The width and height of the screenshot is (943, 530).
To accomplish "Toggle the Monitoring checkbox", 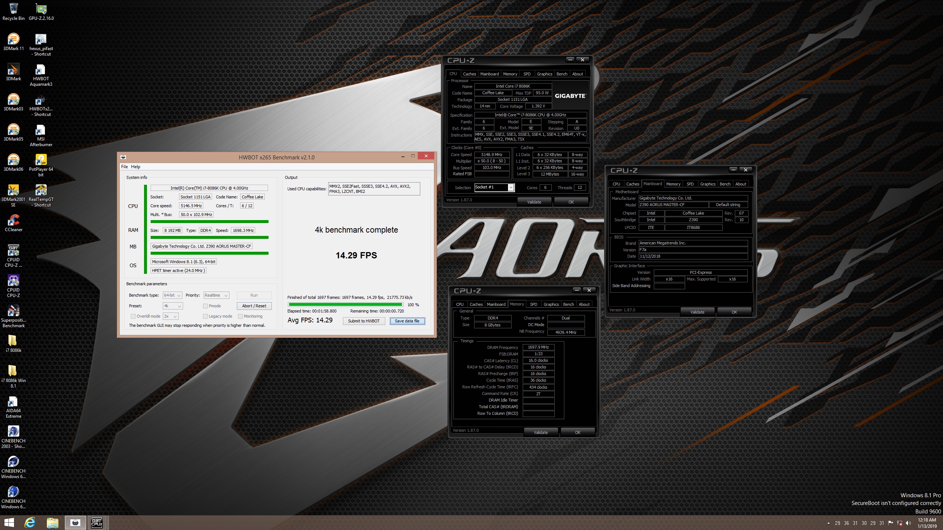I will click(240, 316).
